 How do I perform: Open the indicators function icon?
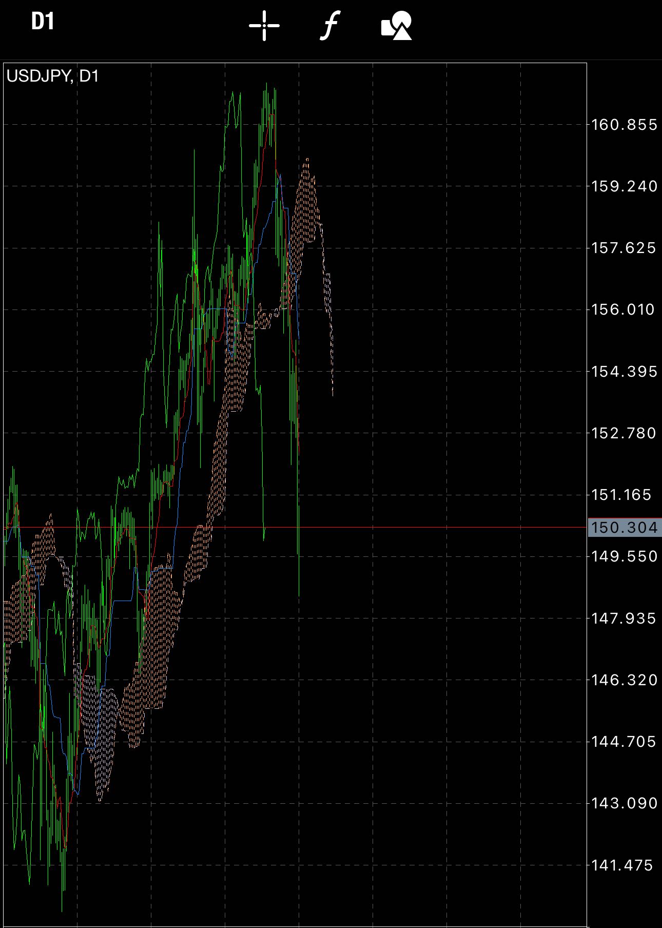(x=330, y=26)
